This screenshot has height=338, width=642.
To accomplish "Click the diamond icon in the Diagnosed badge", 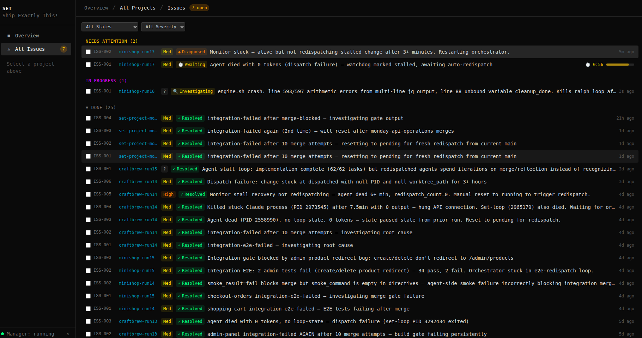I will pyautogui.click(x=180, y=52).
